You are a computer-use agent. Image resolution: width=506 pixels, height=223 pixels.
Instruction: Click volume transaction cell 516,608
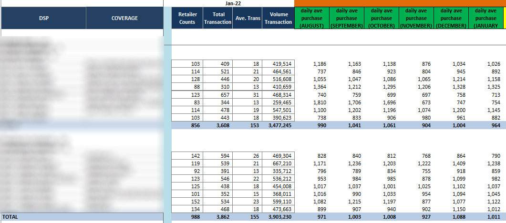pyautogui.click(x=278, y=79)
